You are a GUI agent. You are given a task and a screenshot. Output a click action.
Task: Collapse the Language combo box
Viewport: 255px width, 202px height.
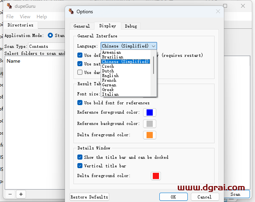point(129,46)
